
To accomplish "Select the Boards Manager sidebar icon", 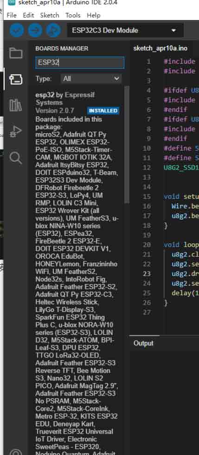I will tap(16, 79).
